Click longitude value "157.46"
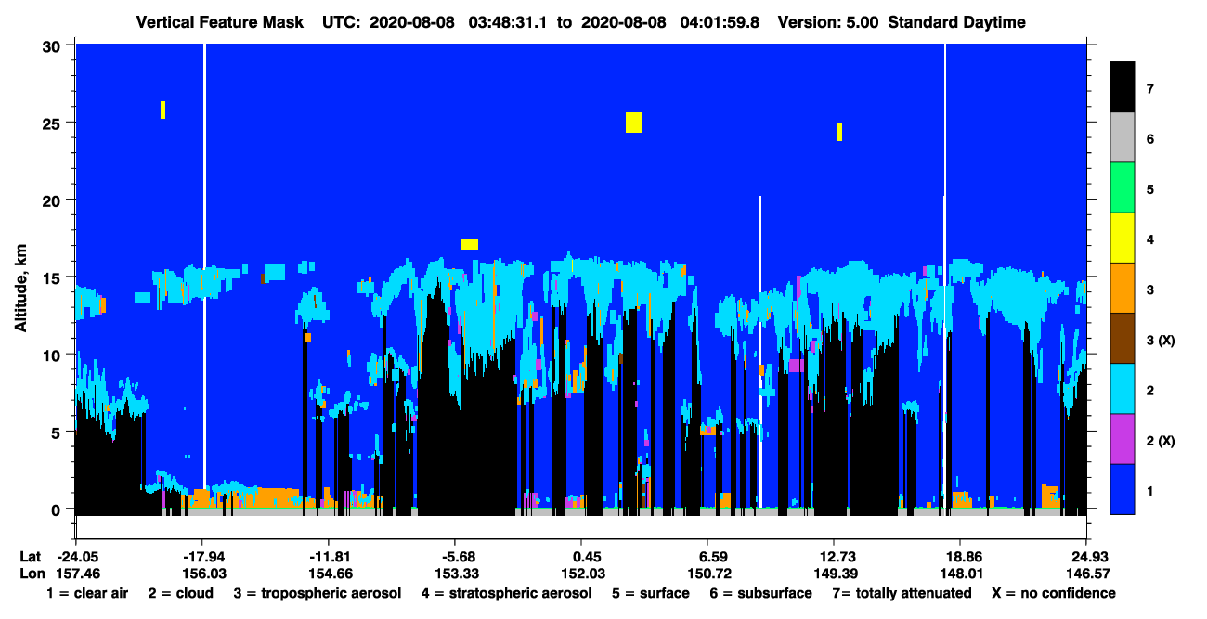This screenshot has height=619, width=1207. [x=76, y=574]
